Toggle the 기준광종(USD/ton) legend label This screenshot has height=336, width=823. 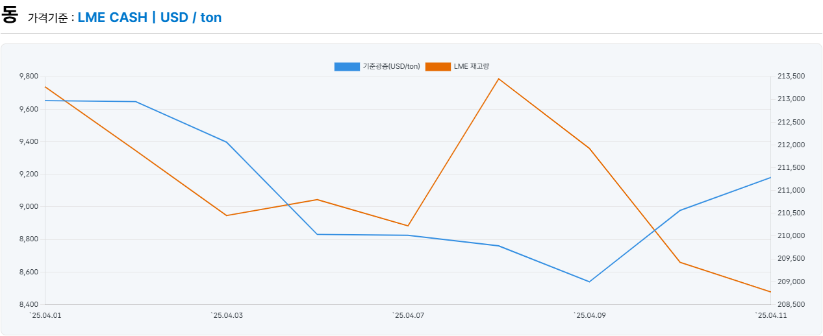click(x=391, y=67)
